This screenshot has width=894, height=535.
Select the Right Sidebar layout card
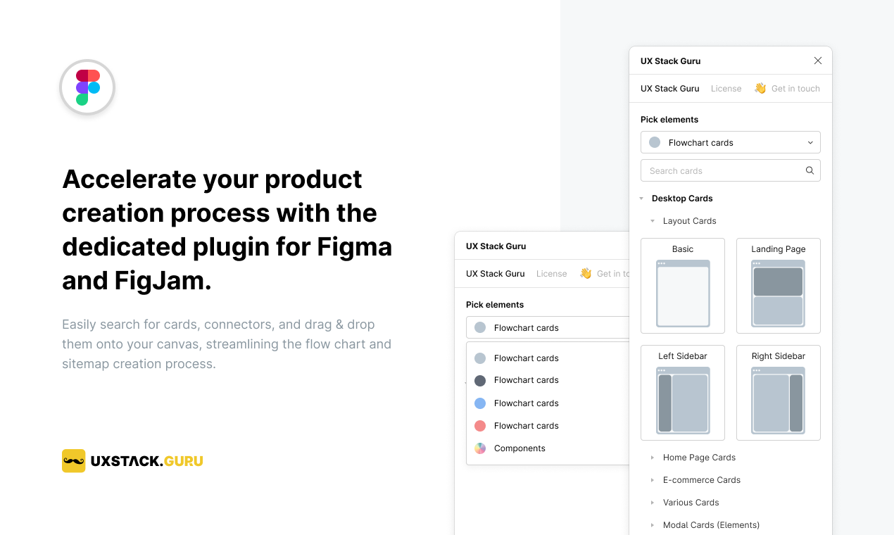click(779, 393)
